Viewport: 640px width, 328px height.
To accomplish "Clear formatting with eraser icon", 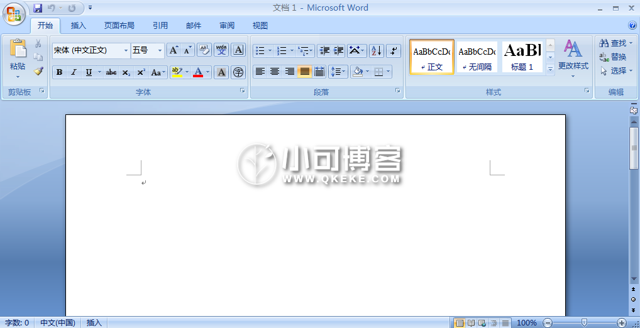I will (x=204, y=50).
